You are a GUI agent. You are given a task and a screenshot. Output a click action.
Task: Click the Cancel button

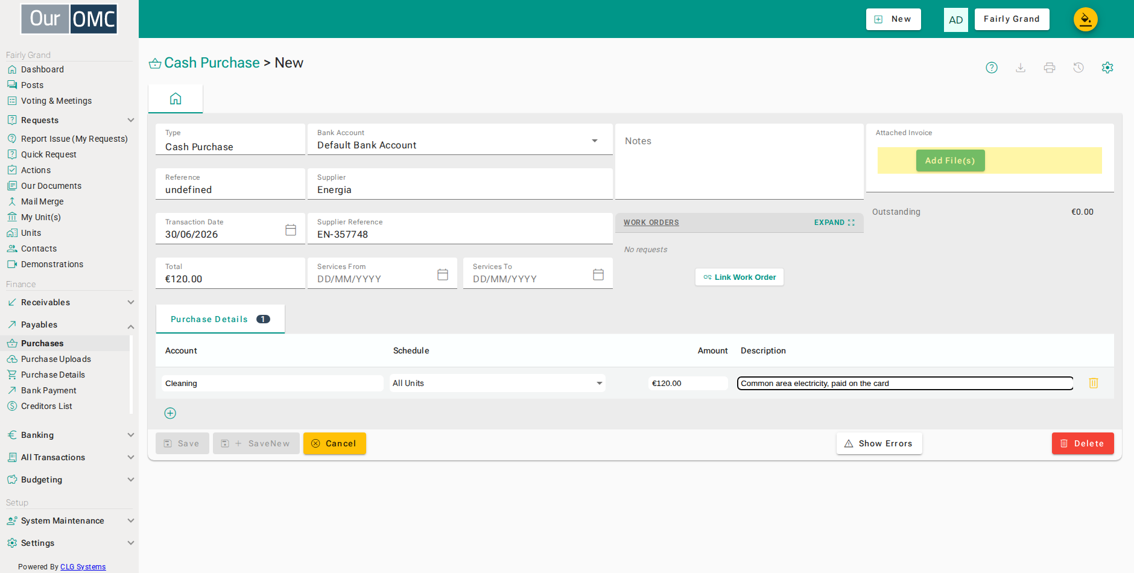335,443
